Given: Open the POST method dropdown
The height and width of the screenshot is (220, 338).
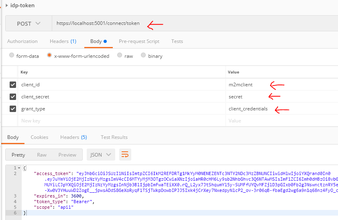Looking at the screenshot, I should point(29,24).
